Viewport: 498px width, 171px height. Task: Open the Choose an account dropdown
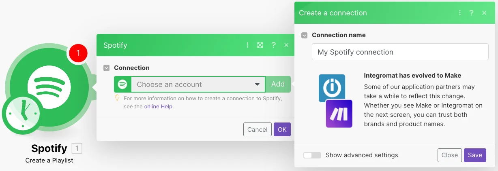pyautogui.click(x=198, y=84)
